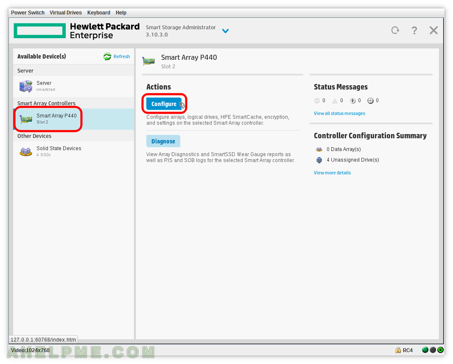Image resolution: width=453 pixels, height=364 pixels.
Task: Click the 'Other Devices' section header
Action: (34, 136)
